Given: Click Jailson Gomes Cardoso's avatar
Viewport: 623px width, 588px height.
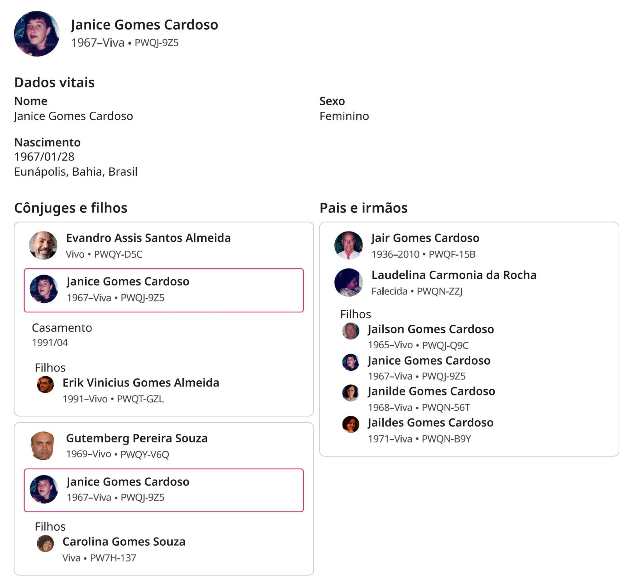Looking at the screenshot, I should (351, 331).
